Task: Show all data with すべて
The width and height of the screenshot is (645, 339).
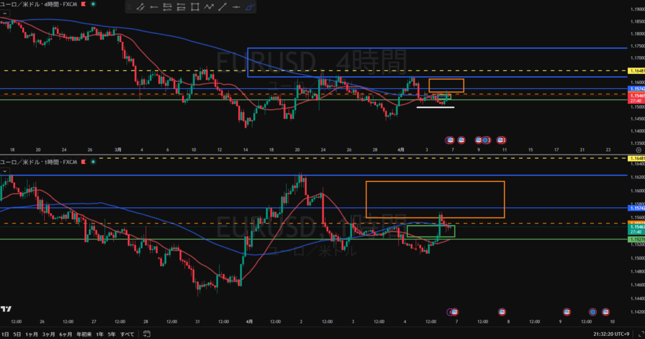Action: 127,333
